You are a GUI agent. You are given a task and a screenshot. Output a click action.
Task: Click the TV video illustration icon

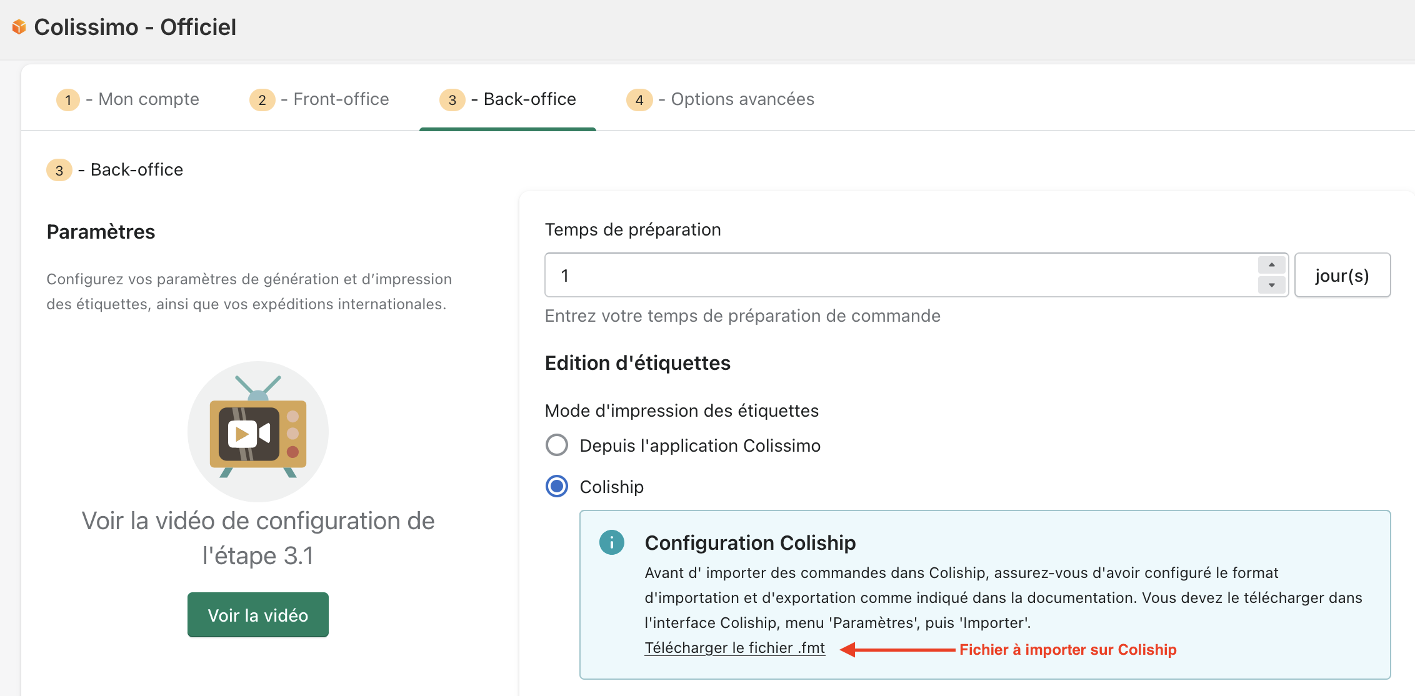[x=257, y=432]
